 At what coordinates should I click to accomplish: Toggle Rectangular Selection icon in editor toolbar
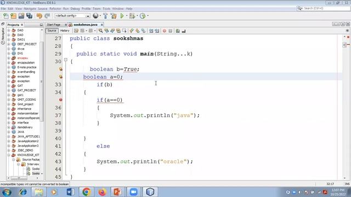[x=124, y=31]
